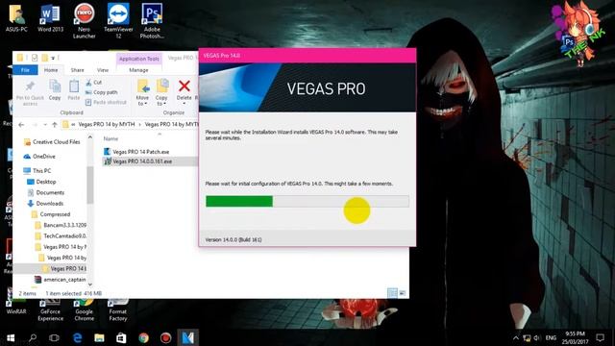Open the Action Center notification icon
The height and width of the screenshot is (346, 615).
click(x=600, y=337)
